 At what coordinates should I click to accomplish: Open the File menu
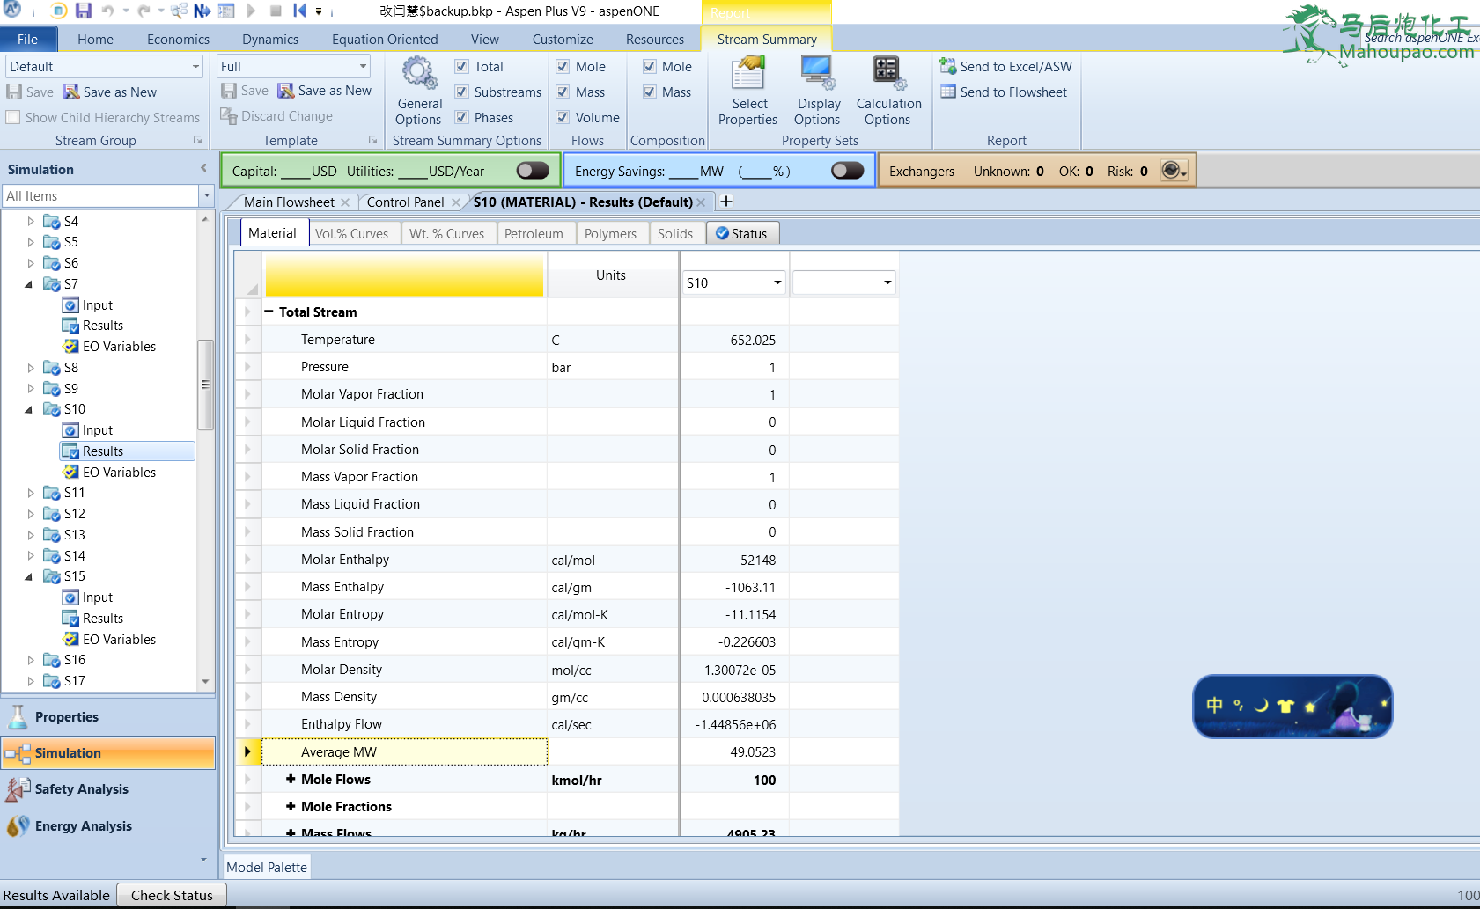coord(28,39)
